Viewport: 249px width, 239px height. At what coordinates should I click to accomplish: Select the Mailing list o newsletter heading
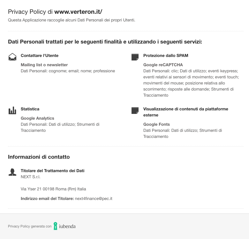[x=44, y=65]
